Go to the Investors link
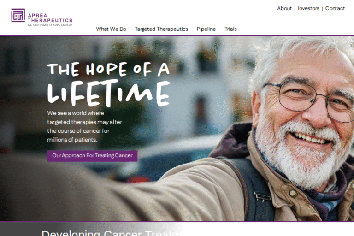 308,8
